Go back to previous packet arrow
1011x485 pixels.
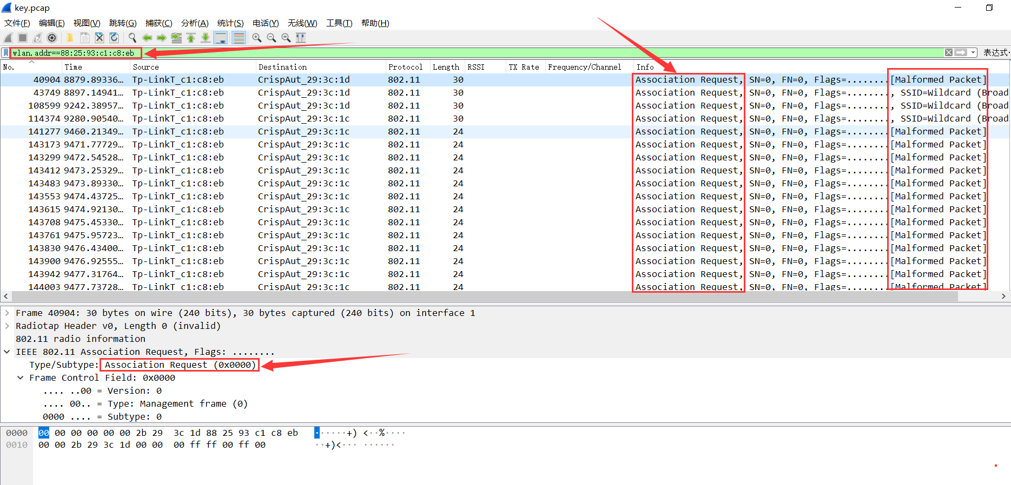pos(147,38)
